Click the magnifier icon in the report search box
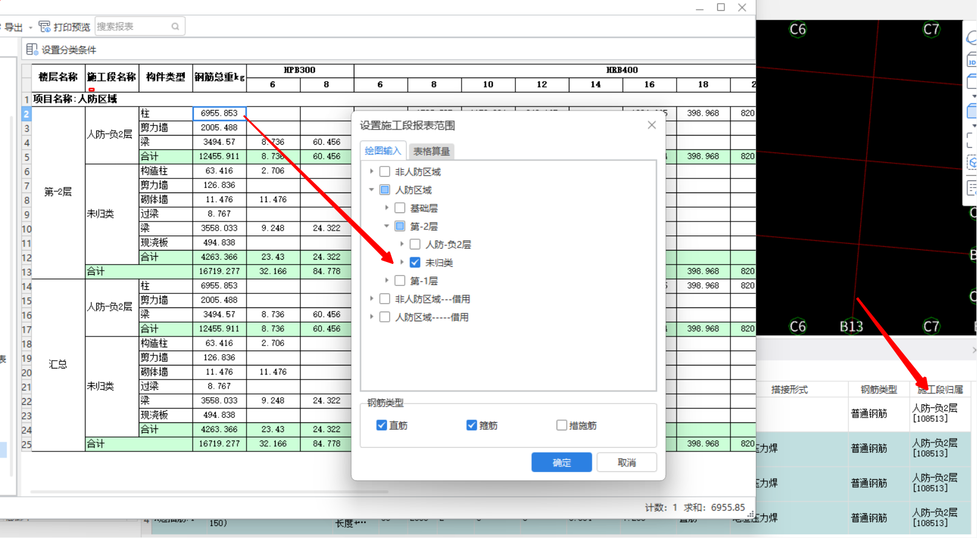This screenshot has width=977, height=538. point(175,27)
